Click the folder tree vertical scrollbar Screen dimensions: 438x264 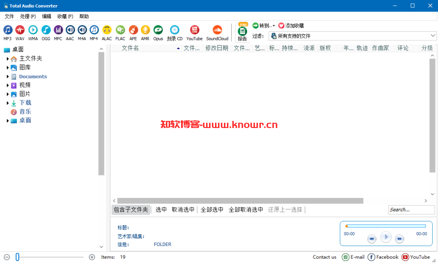(x=101, y=114)
